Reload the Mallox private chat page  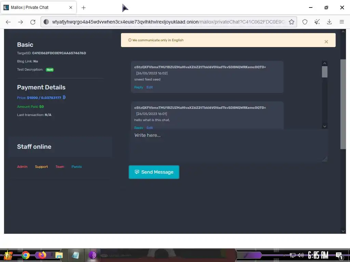coord(33,22)
